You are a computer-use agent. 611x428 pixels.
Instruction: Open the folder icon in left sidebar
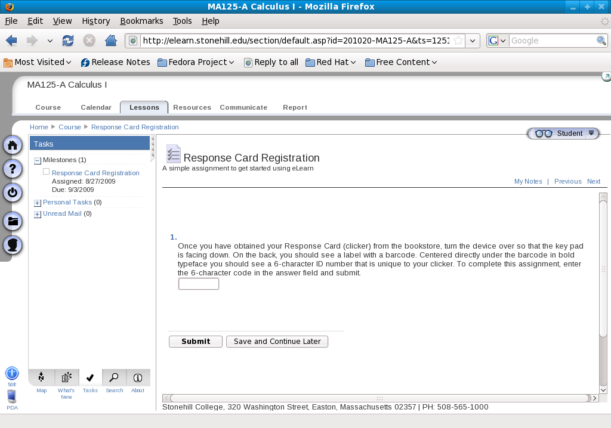(13, 222)
